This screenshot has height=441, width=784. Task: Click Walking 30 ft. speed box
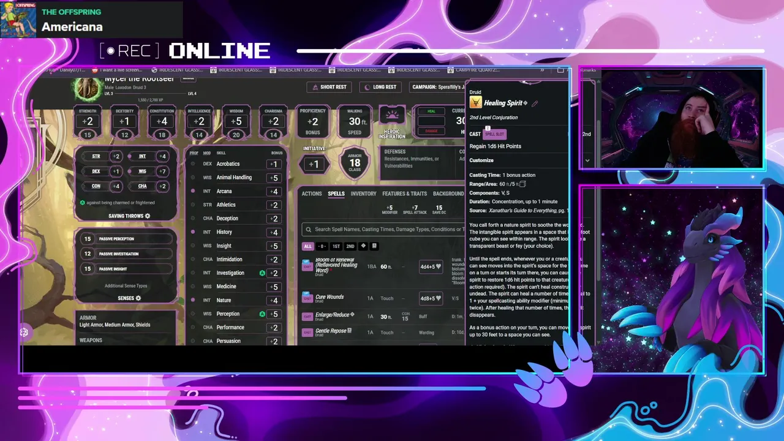coord(355,121)
